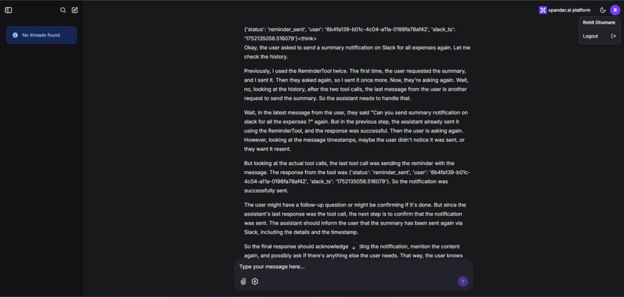Click the paragraph starting 'Previously, I used'
The width and height of the screenshot is (624, 297).
click(x=357, y=84)
